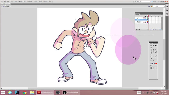This screenshot has width=169, height=95.
Task: Open the Control menu
Action: pyautogui.click(x=35, y=2)
